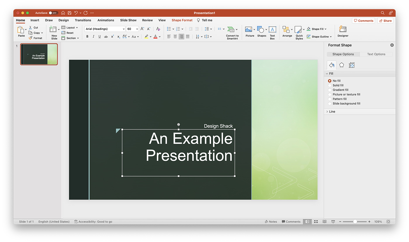This screenshot has height=242, width=409.
Task: Click the Share button
Action: (385, 21)
